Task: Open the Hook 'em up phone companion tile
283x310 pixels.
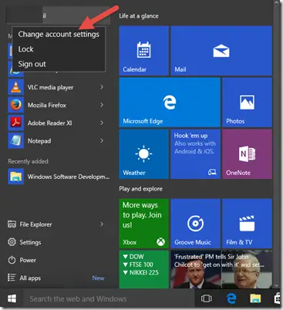Action: click(x=196, y=154)
